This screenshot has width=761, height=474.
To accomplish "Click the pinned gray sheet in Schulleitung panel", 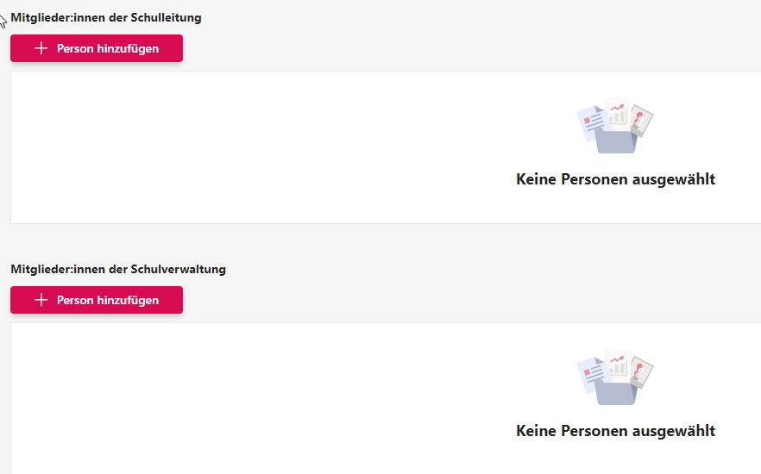I will [642, 121].
